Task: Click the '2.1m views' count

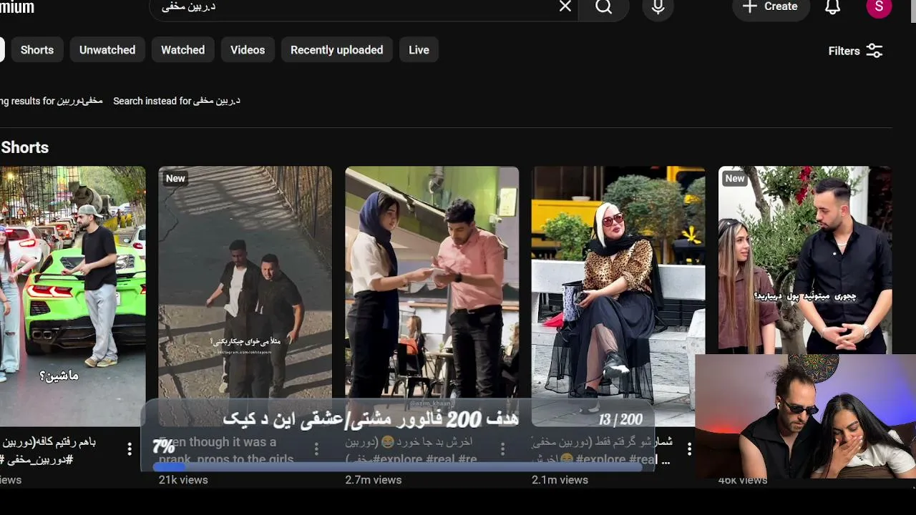Action: click(560, 480)
